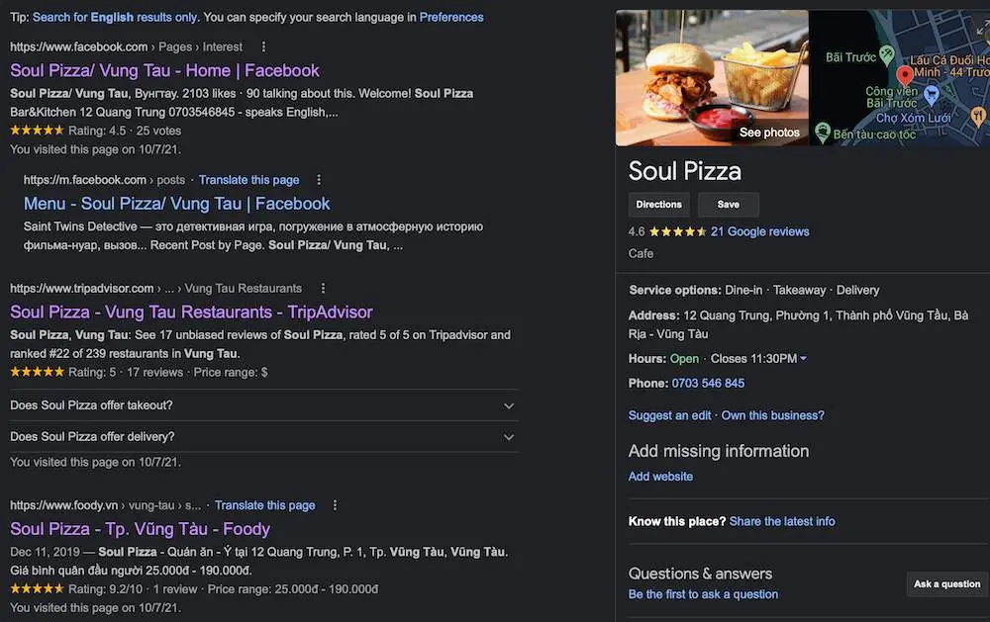Click the https://www.tripadvisor.com URL breadcrumb
990x622 pixels.
pos(81,289)
